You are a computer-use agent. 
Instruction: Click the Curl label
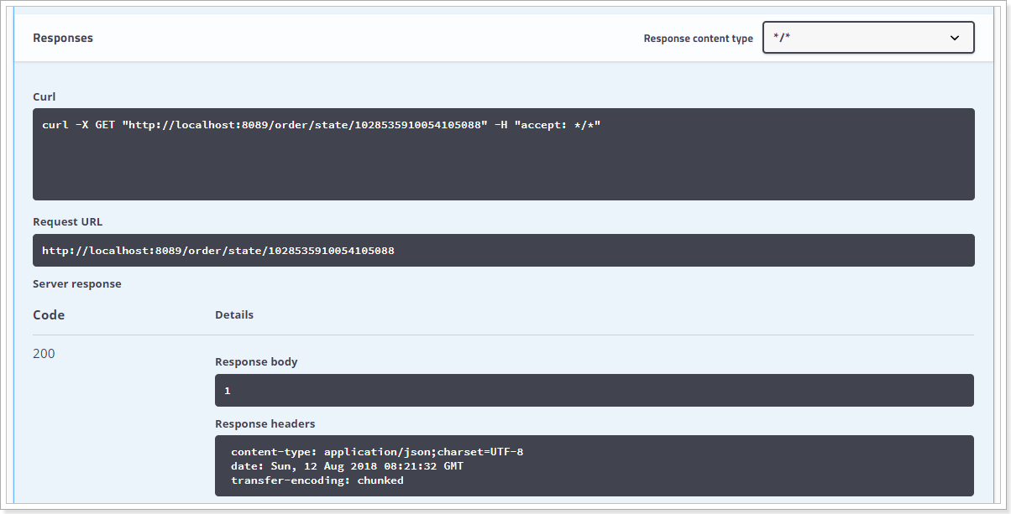tap(45, 97)
